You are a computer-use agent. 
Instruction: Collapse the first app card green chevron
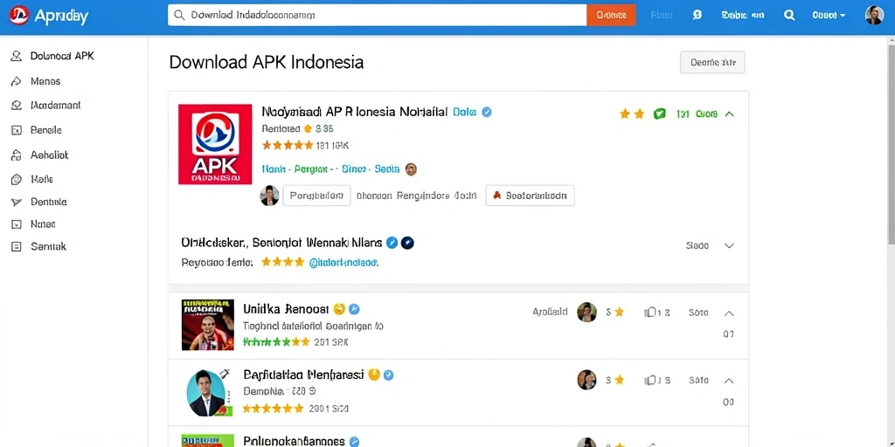pyautogui.click(x=729, y=114)
